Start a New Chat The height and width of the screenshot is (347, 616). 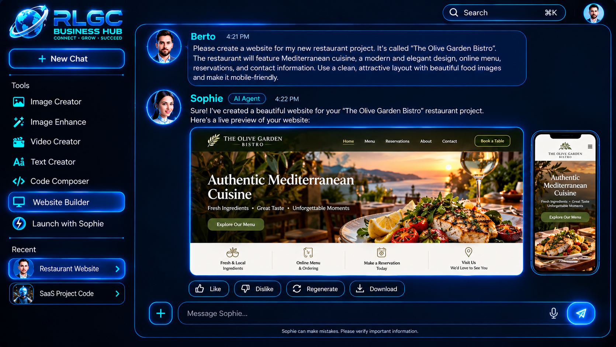(x=67, y=59)
